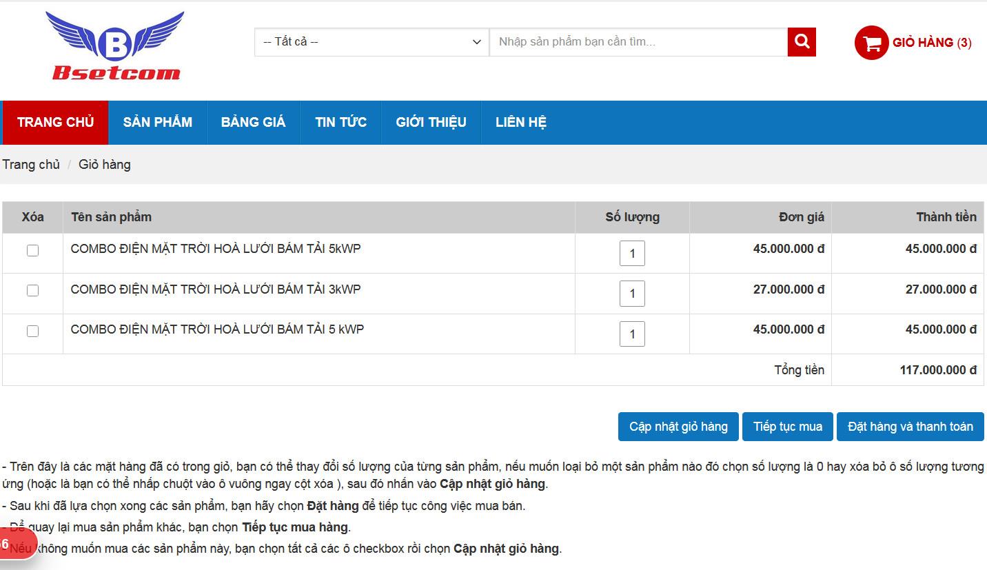Image resolution: width=987 pixels, height=570 pixels.
Task: Open the TRANG CHỦ menu item
Action: 55,123
